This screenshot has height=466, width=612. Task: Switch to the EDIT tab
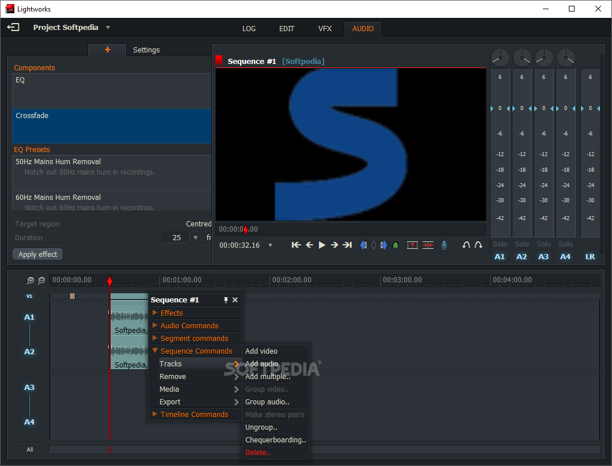pos(287,29)
